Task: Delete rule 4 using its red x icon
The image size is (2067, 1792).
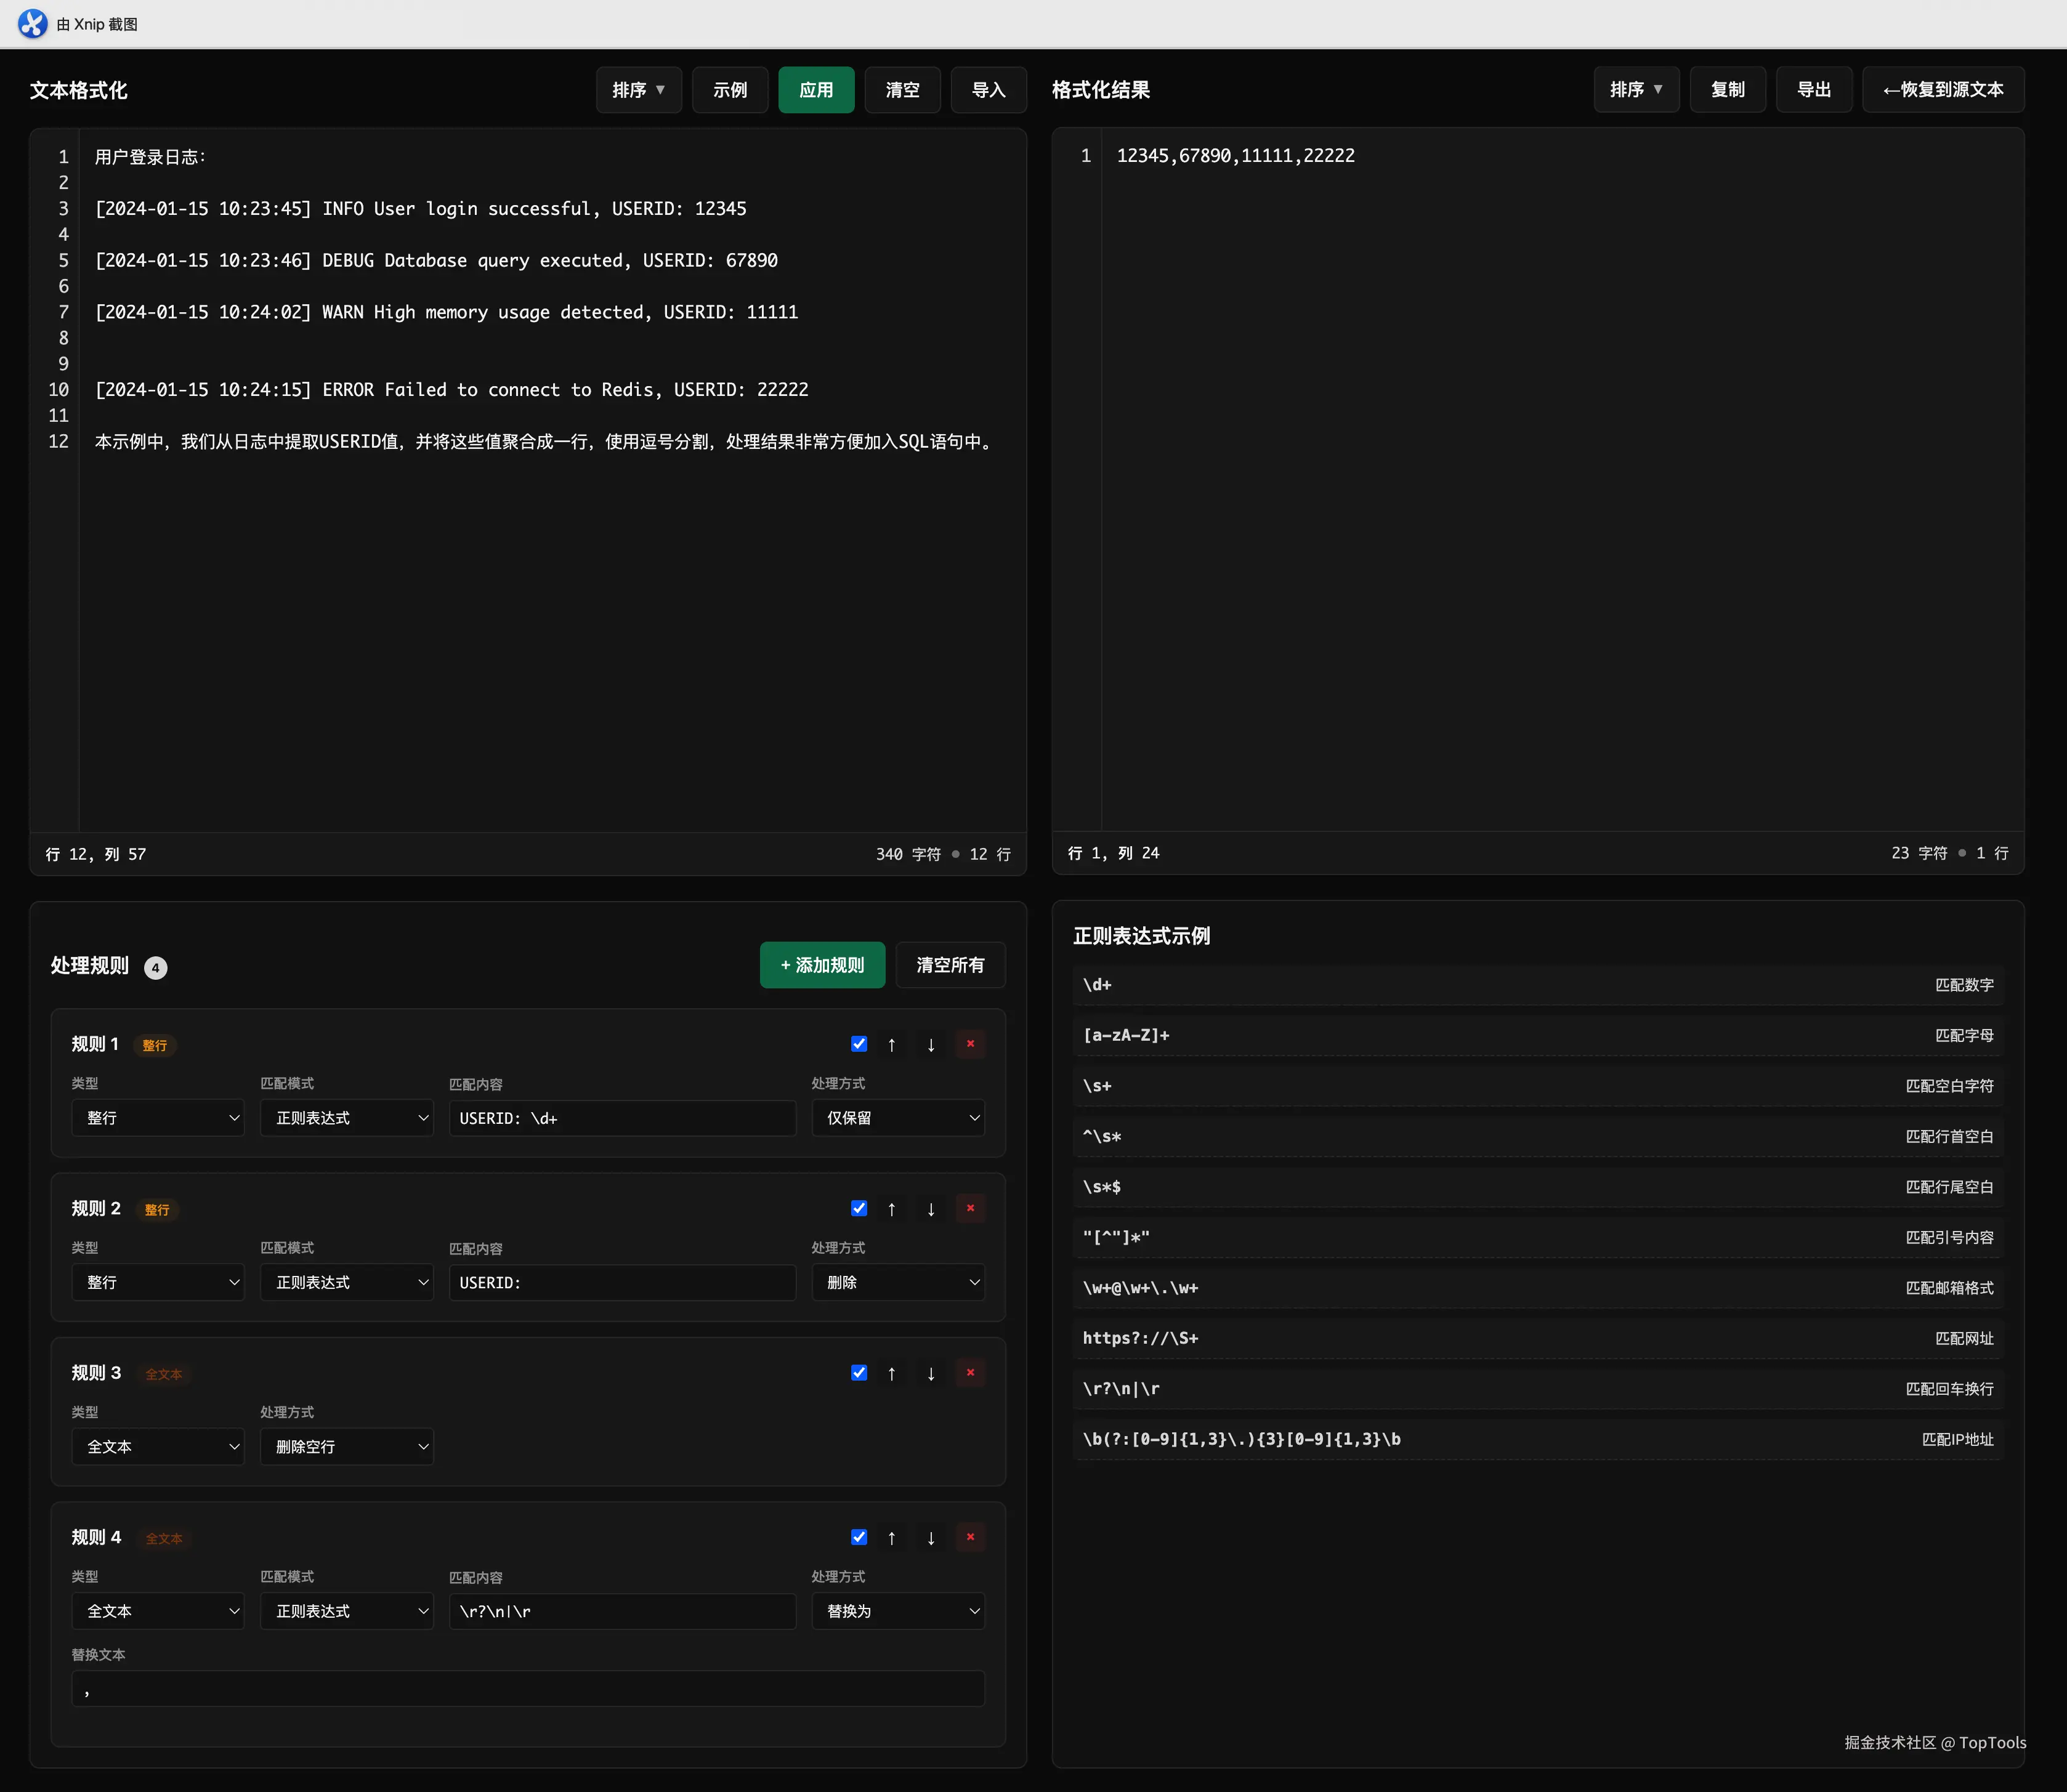Action: [969, 1537]
